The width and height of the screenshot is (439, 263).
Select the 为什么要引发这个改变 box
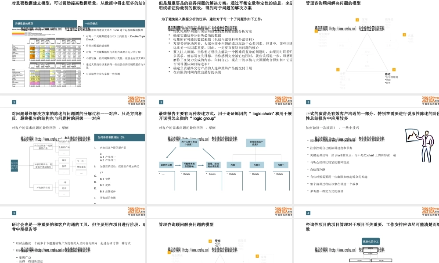point(189,143)
